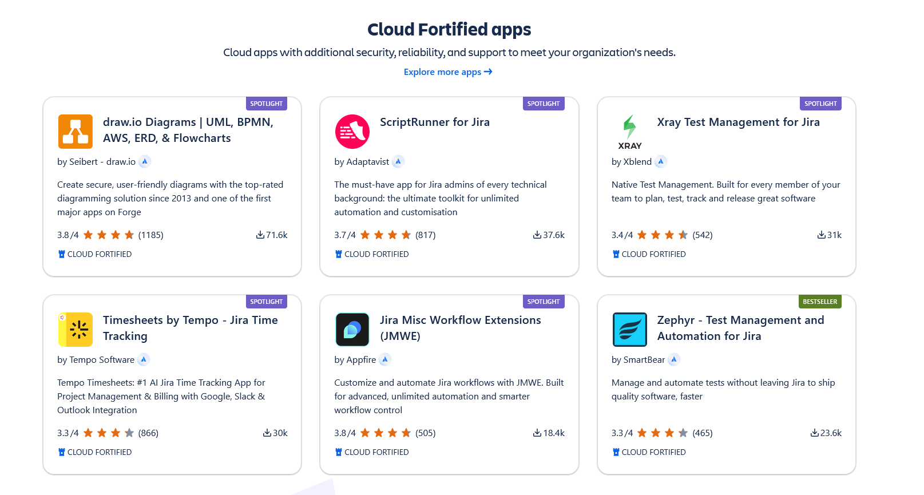This screenshot has width=924, height=495.
Task: Click the Zephyr app logo
Action: coord(629,330)
